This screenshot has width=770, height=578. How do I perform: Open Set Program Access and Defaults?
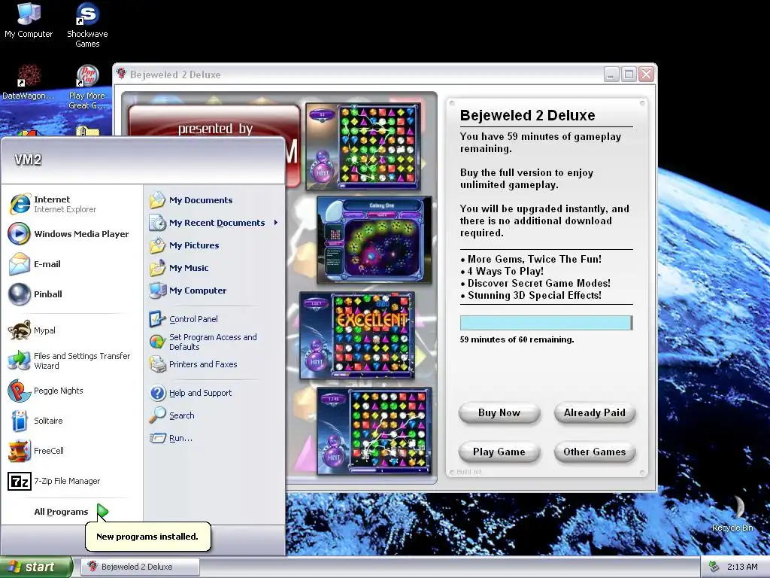(203, 342)
